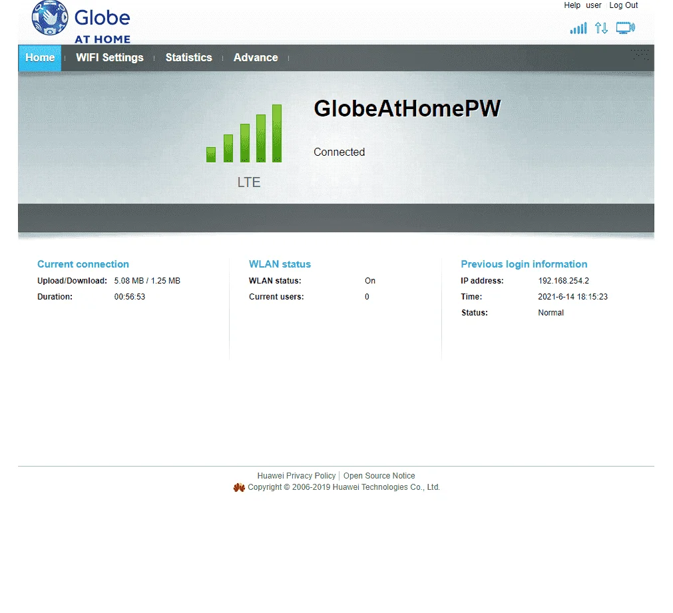Click the WLAN device status icon
Image resolution: width=673 pixels, height=613 pixels.
pos(625,28)
